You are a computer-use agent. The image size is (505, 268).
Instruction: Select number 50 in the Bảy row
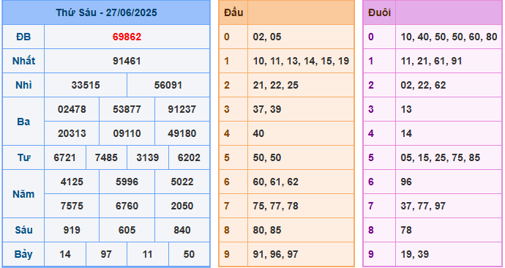tap(189, 254)
